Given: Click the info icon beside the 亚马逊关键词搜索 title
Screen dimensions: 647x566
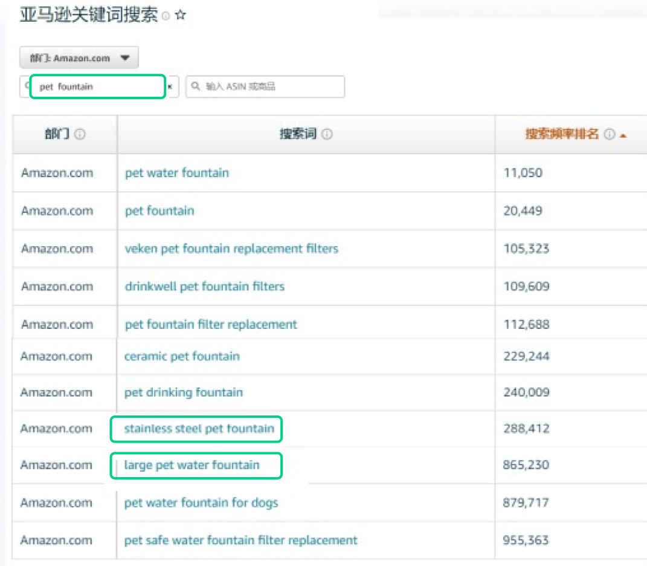Looking at the screenshot, I should [x=166, y=16].
